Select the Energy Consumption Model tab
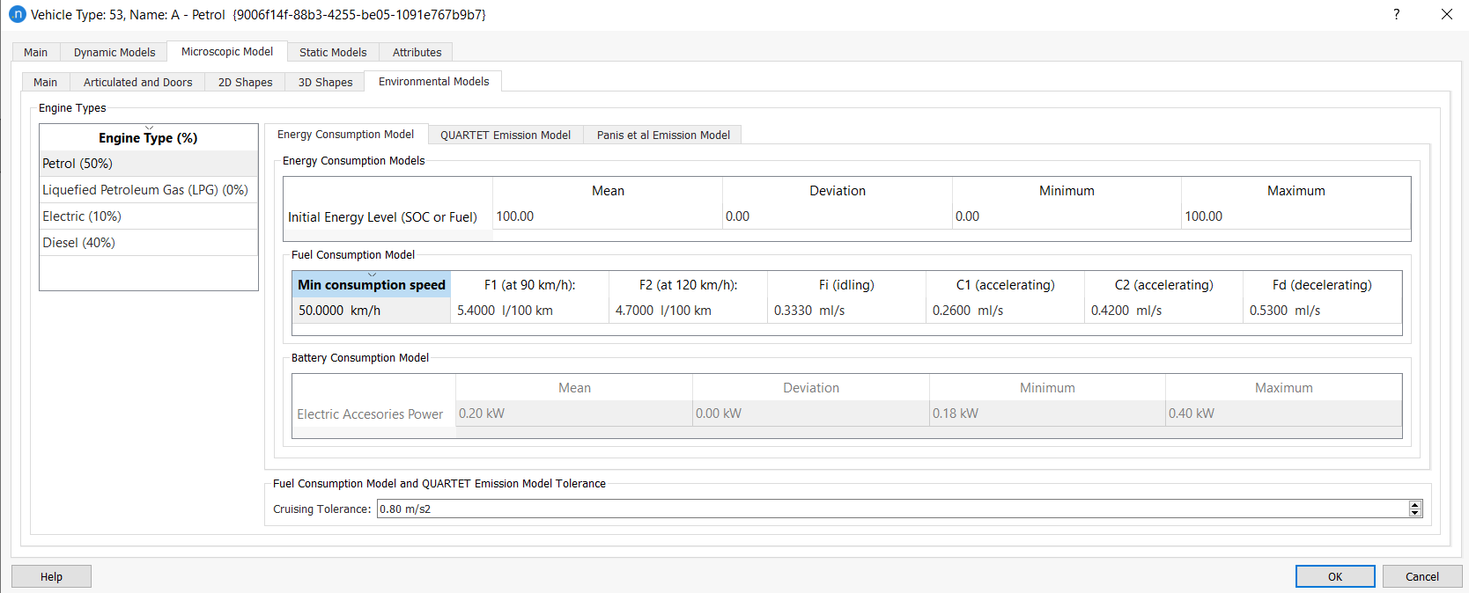1469x593 pixels. click(345, 134)
